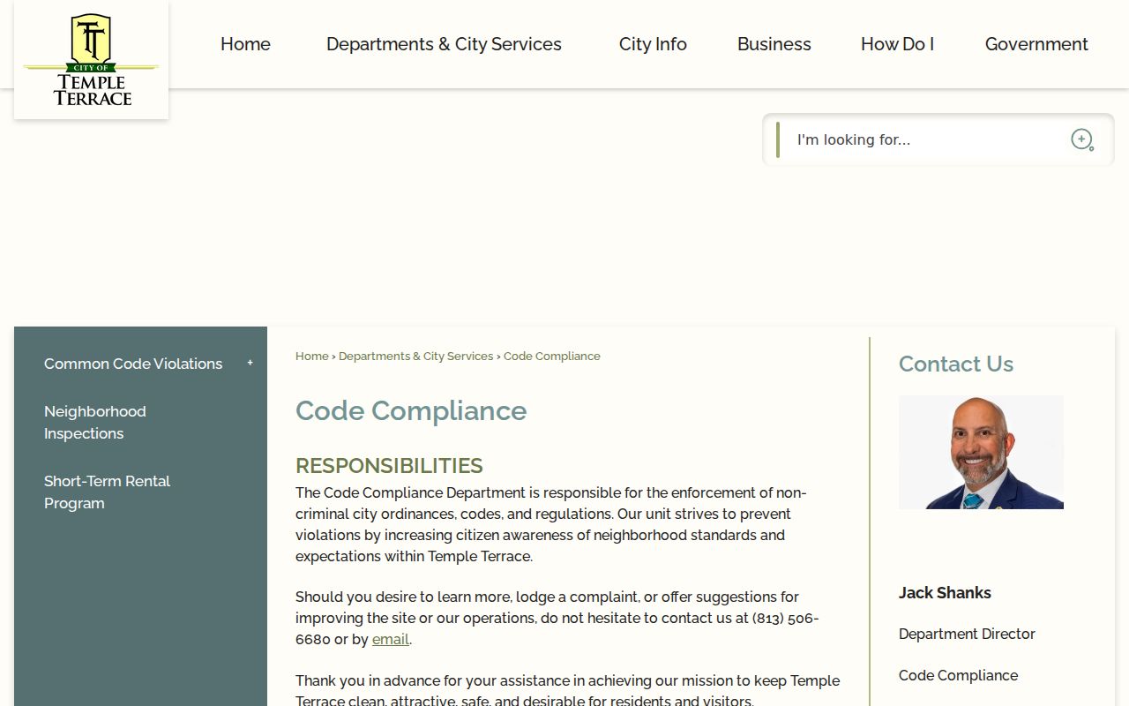Click the Code Compliance page title
This screenshot has height=706, width=1129.
pos(411,410)
